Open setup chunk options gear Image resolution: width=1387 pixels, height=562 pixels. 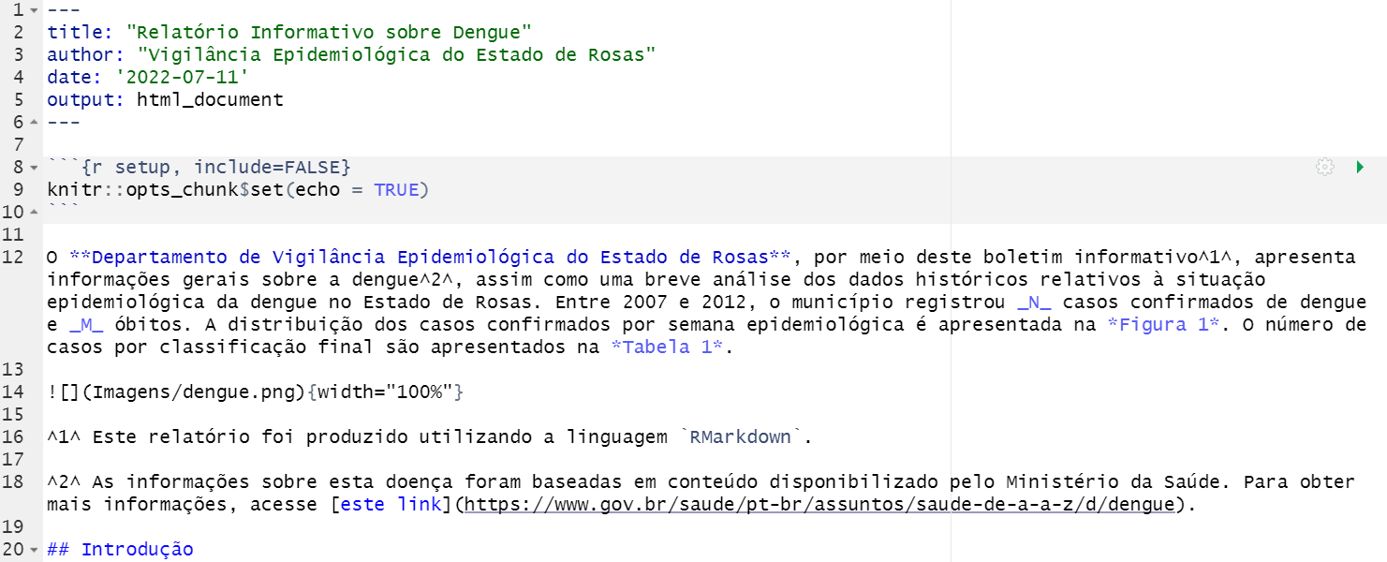pos(1324,168)
